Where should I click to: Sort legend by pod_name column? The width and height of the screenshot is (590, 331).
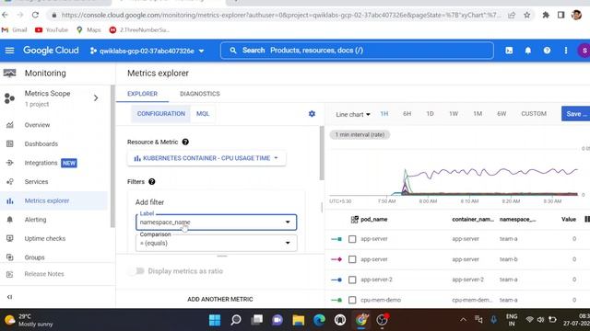click(x=374, y=219)
